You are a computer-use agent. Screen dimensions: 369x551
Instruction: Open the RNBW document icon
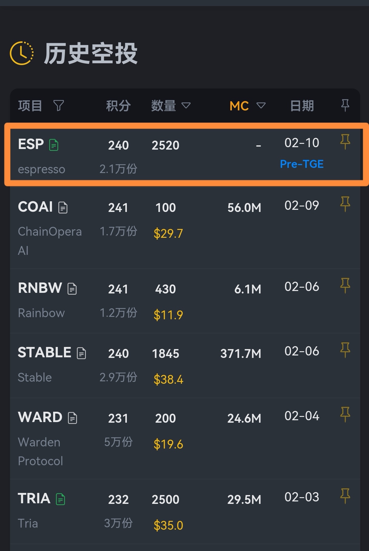pos(72,289)
